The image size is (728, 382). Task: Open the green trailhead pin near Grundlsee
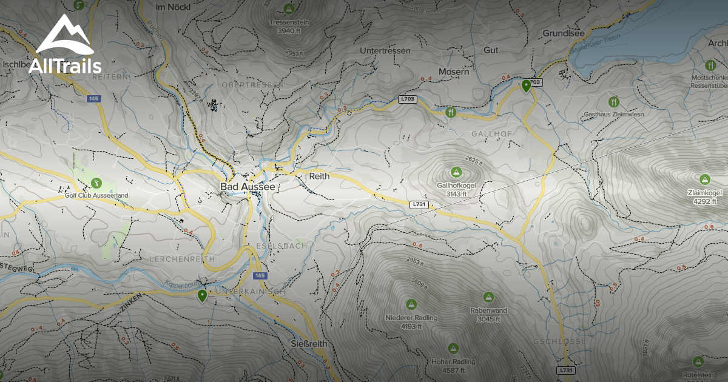(525, 85)
